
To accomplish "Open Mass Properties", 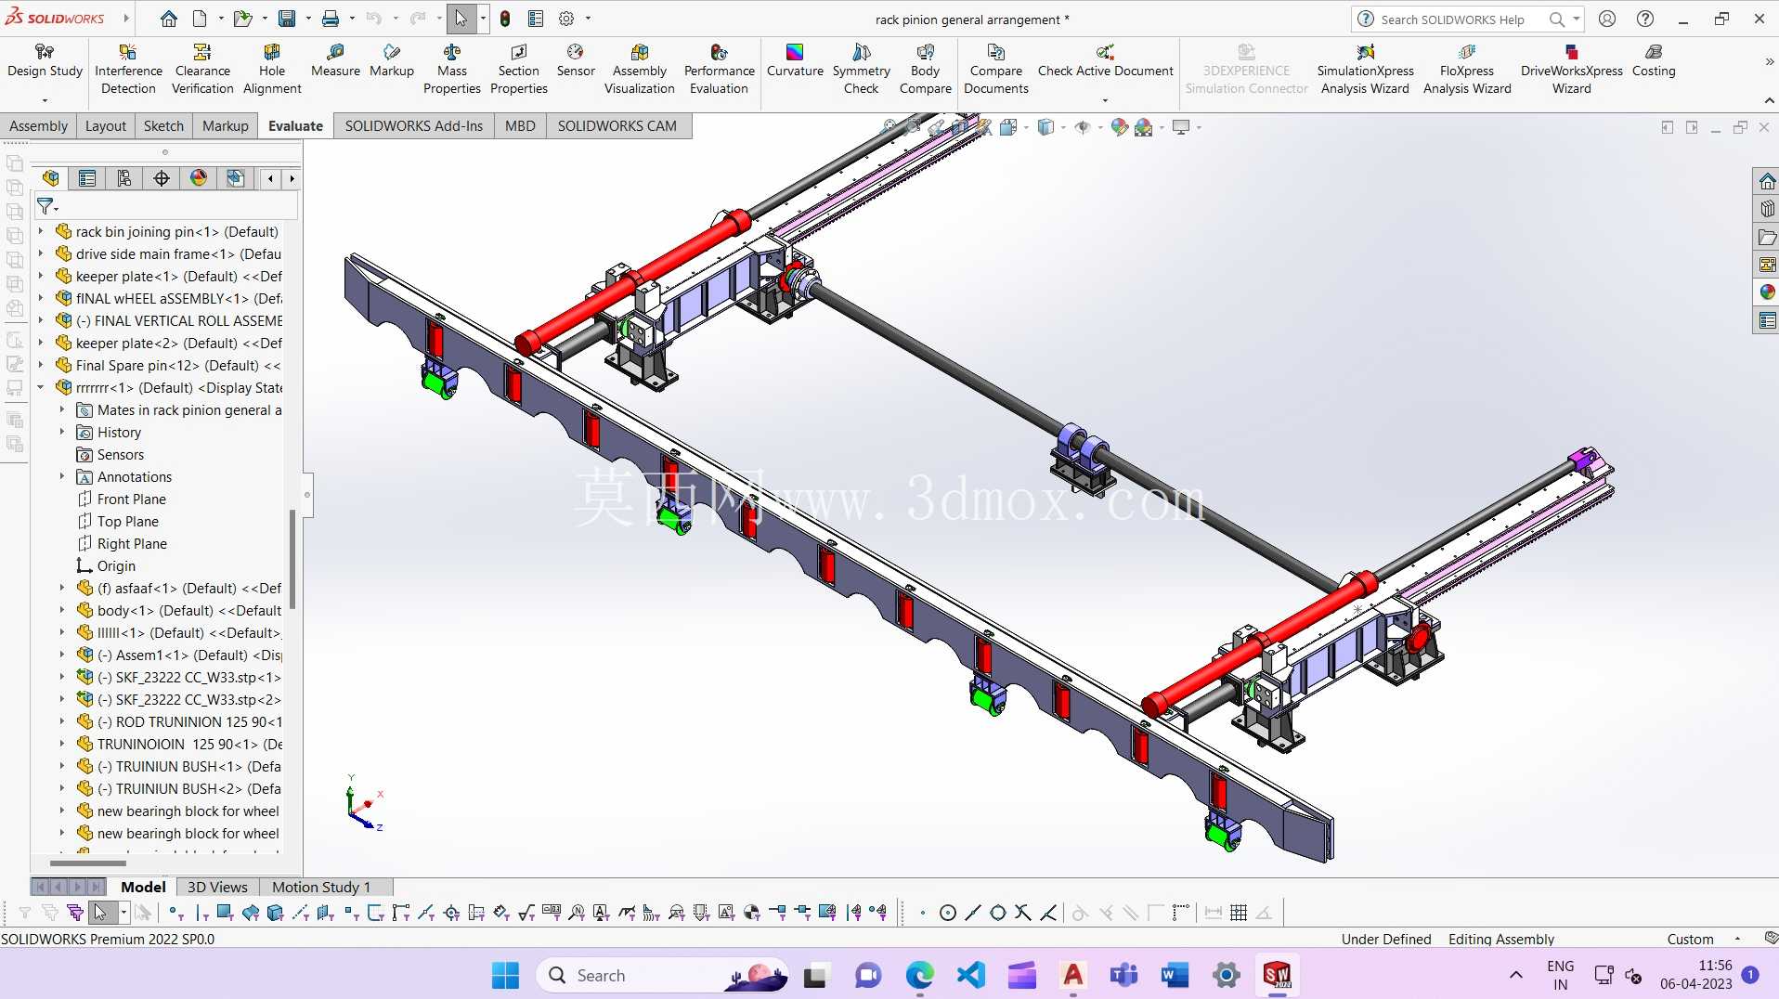I will pyautogui.click(x=452, y=69).
